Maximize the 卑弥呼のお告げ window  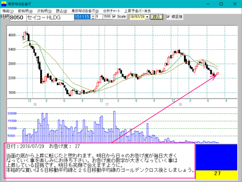(x=221, y=4)
